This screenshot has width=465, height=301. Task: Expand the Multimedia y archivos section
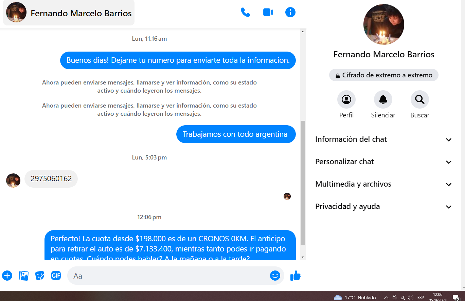[383, 184]
